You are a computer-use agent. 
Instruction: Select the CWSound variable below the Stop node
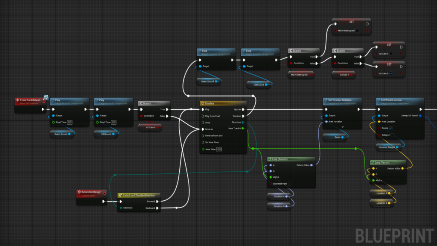tap(259, 85)
